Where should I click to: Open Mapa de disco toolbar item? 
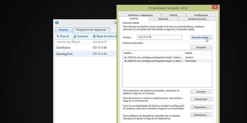105,36
